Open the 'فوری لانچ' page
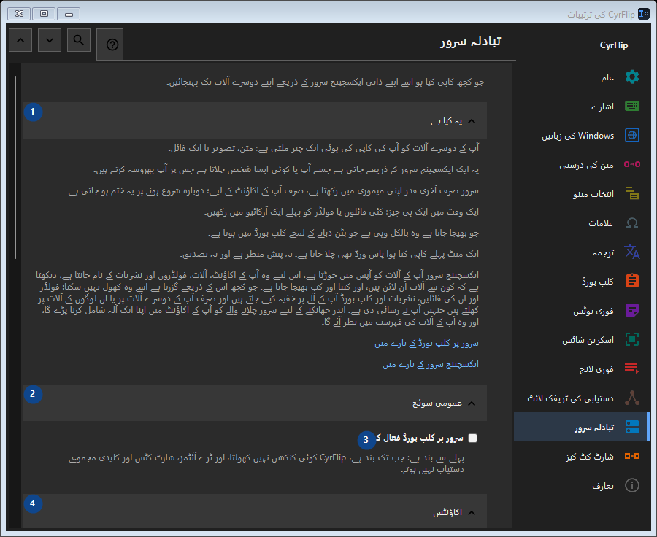The width and height of the screenshot is (657, 537). (581, 369)
